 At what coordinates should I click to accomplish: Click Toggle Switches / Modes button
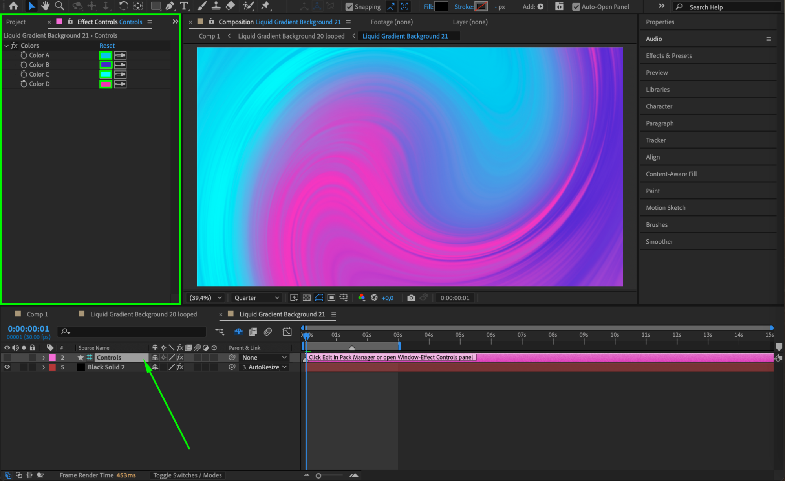pos(187,475)
